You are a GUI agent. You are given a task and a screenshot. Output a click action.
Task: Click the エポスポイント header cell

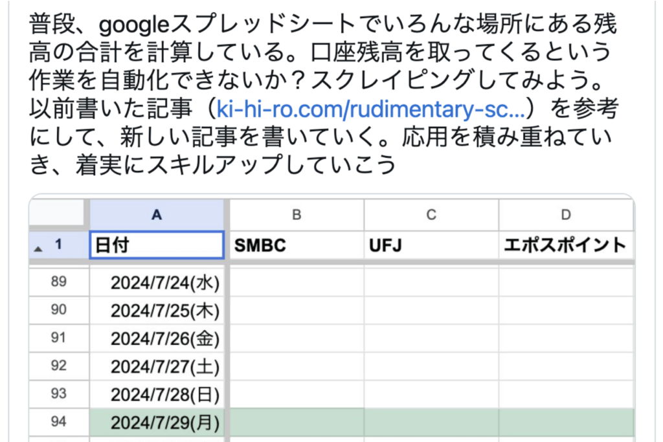pos(566,245)
